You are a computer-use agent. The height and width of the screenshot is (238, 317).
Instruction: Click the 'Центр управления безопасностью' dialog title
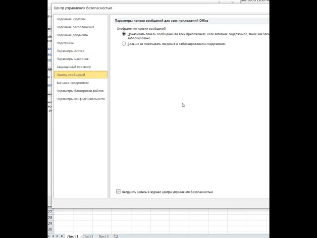pyautogui.click(x=83, y=8)
